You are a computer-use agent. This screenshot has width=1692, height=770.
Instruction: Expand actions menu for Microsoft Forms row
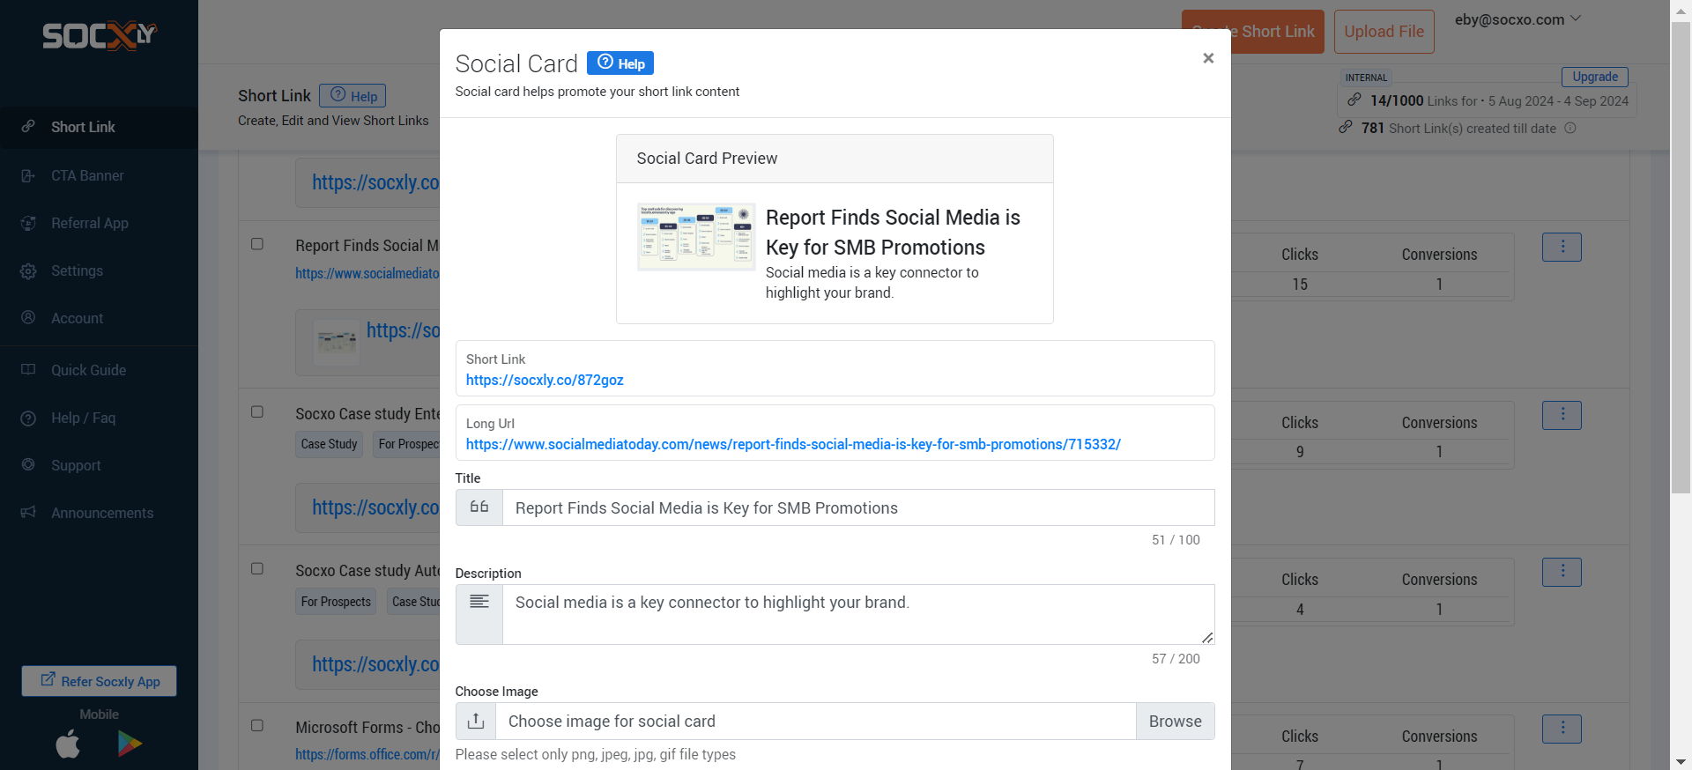pos(1562,729)
